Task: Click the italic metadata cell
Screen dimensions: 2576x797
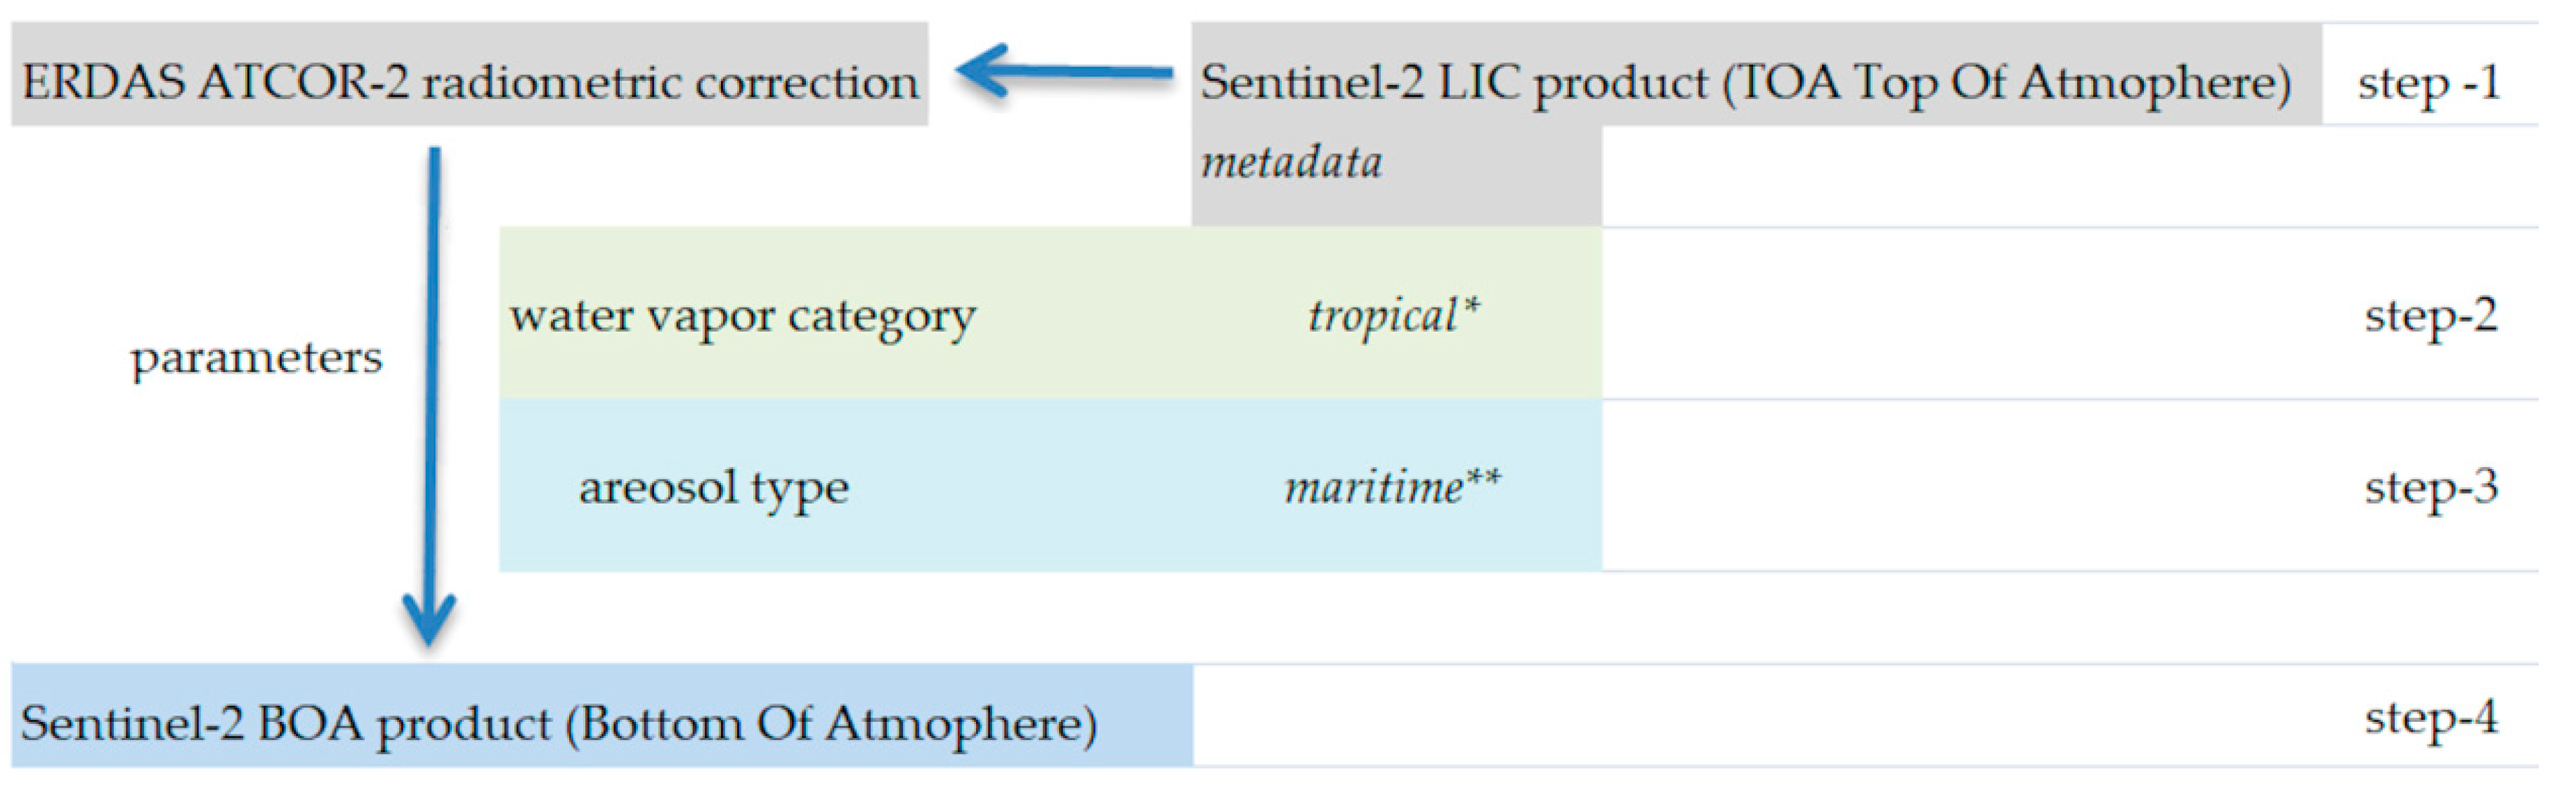Action: [1292, 163]
